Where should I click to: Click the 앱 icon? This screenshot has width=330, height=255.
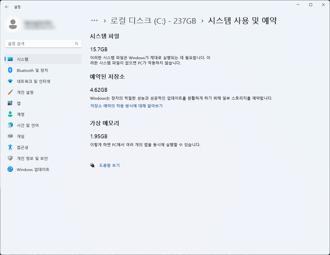coord(10,103)
